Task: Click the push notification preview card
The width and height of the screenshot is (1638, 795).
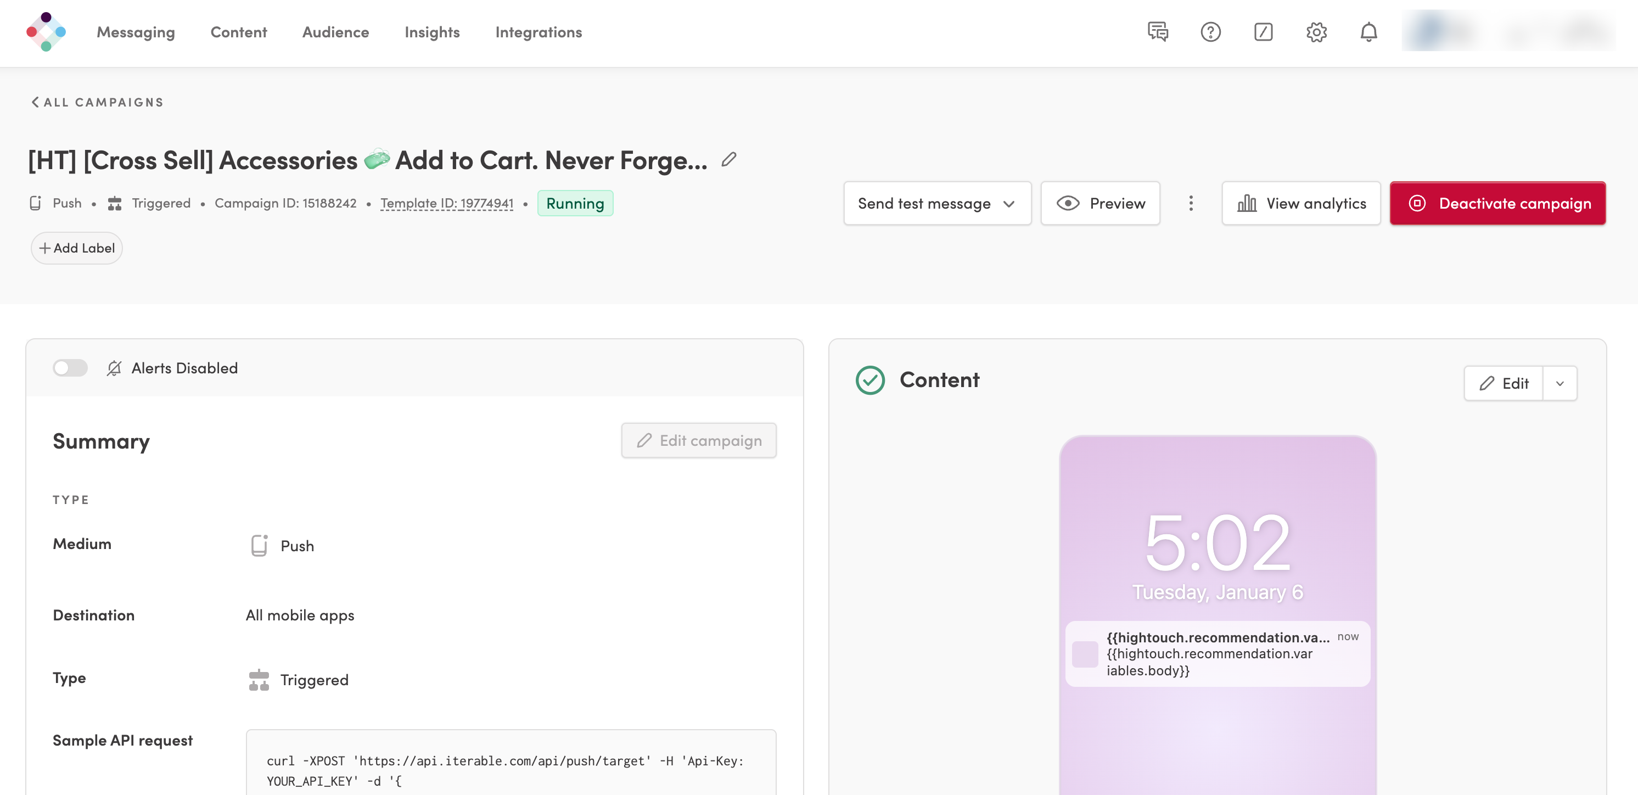Action: [1217, 654]
